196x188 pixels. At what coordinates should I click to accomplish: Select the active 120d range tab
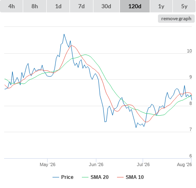click(x=135, y=6)
